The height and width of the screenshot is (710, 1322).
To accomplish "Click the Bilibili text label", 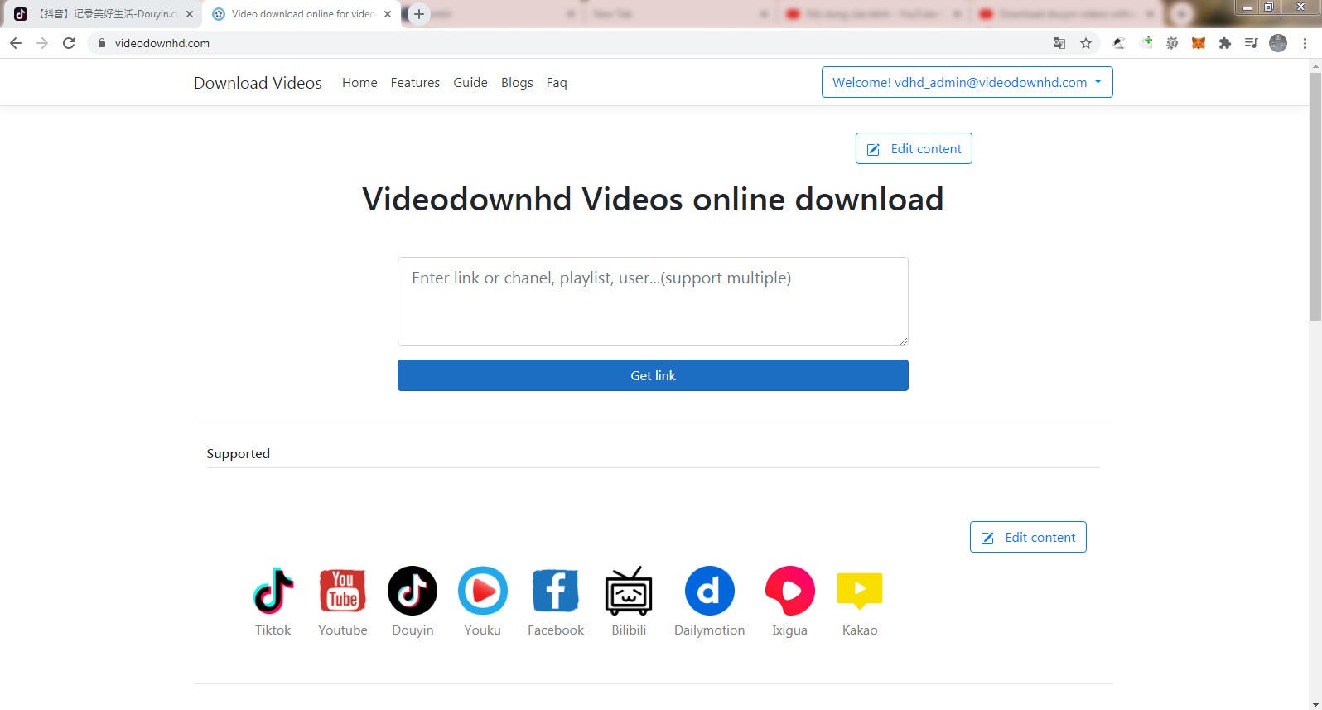I will 629,630.
